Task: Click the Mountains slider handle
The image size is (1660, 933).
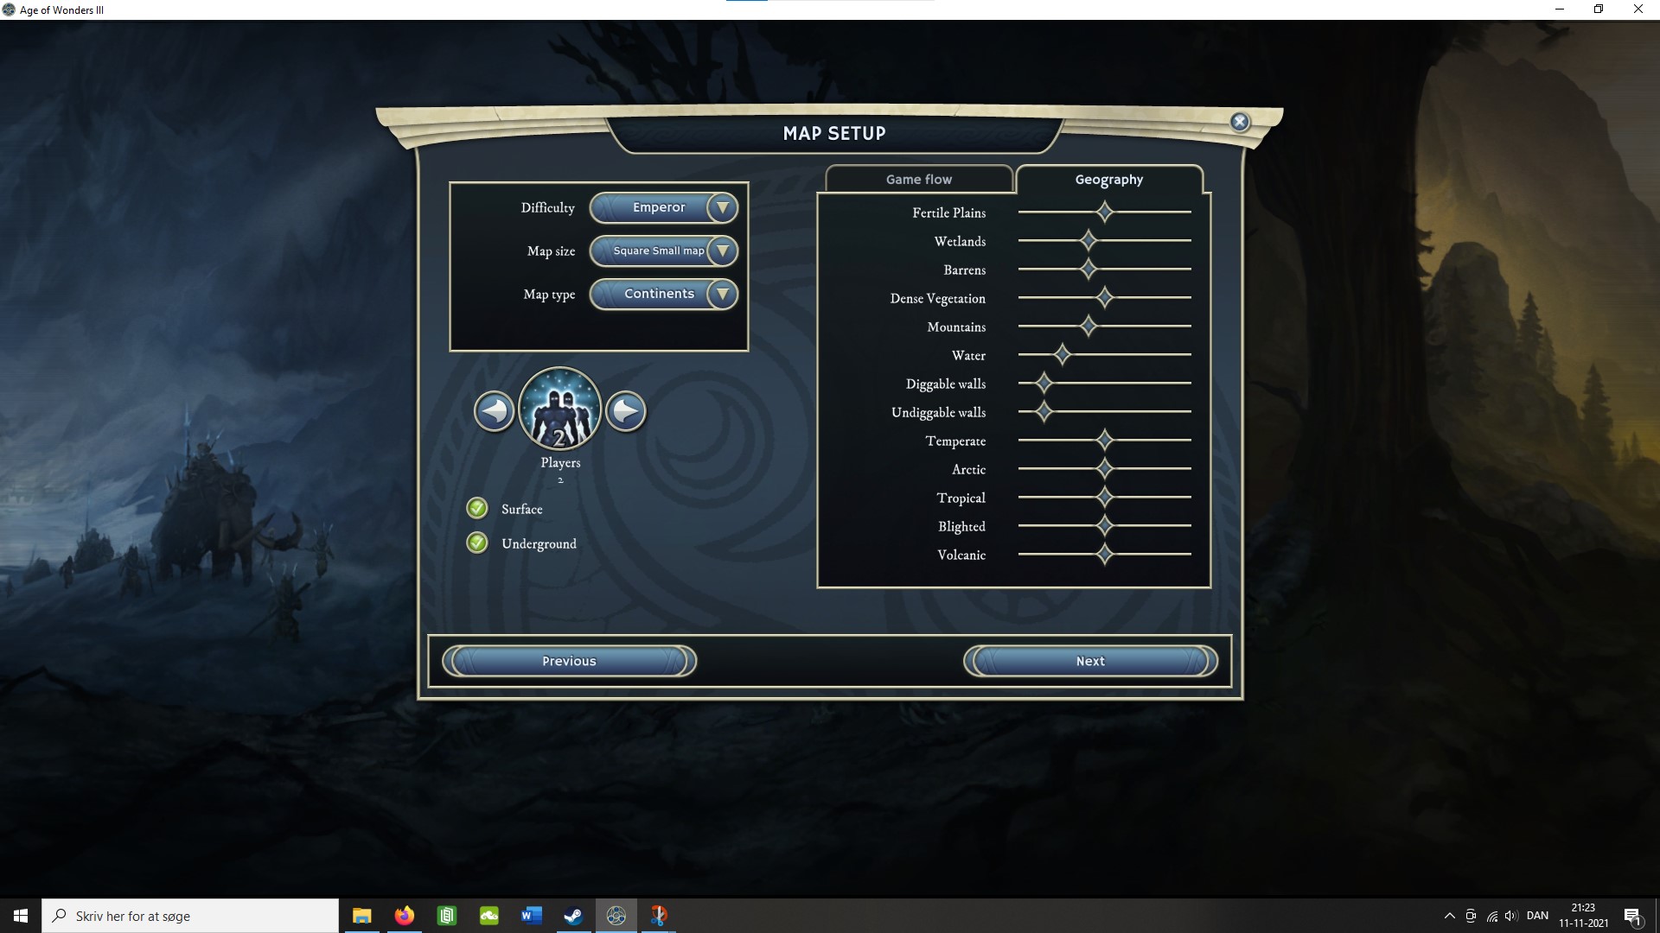Action: 1088,326
